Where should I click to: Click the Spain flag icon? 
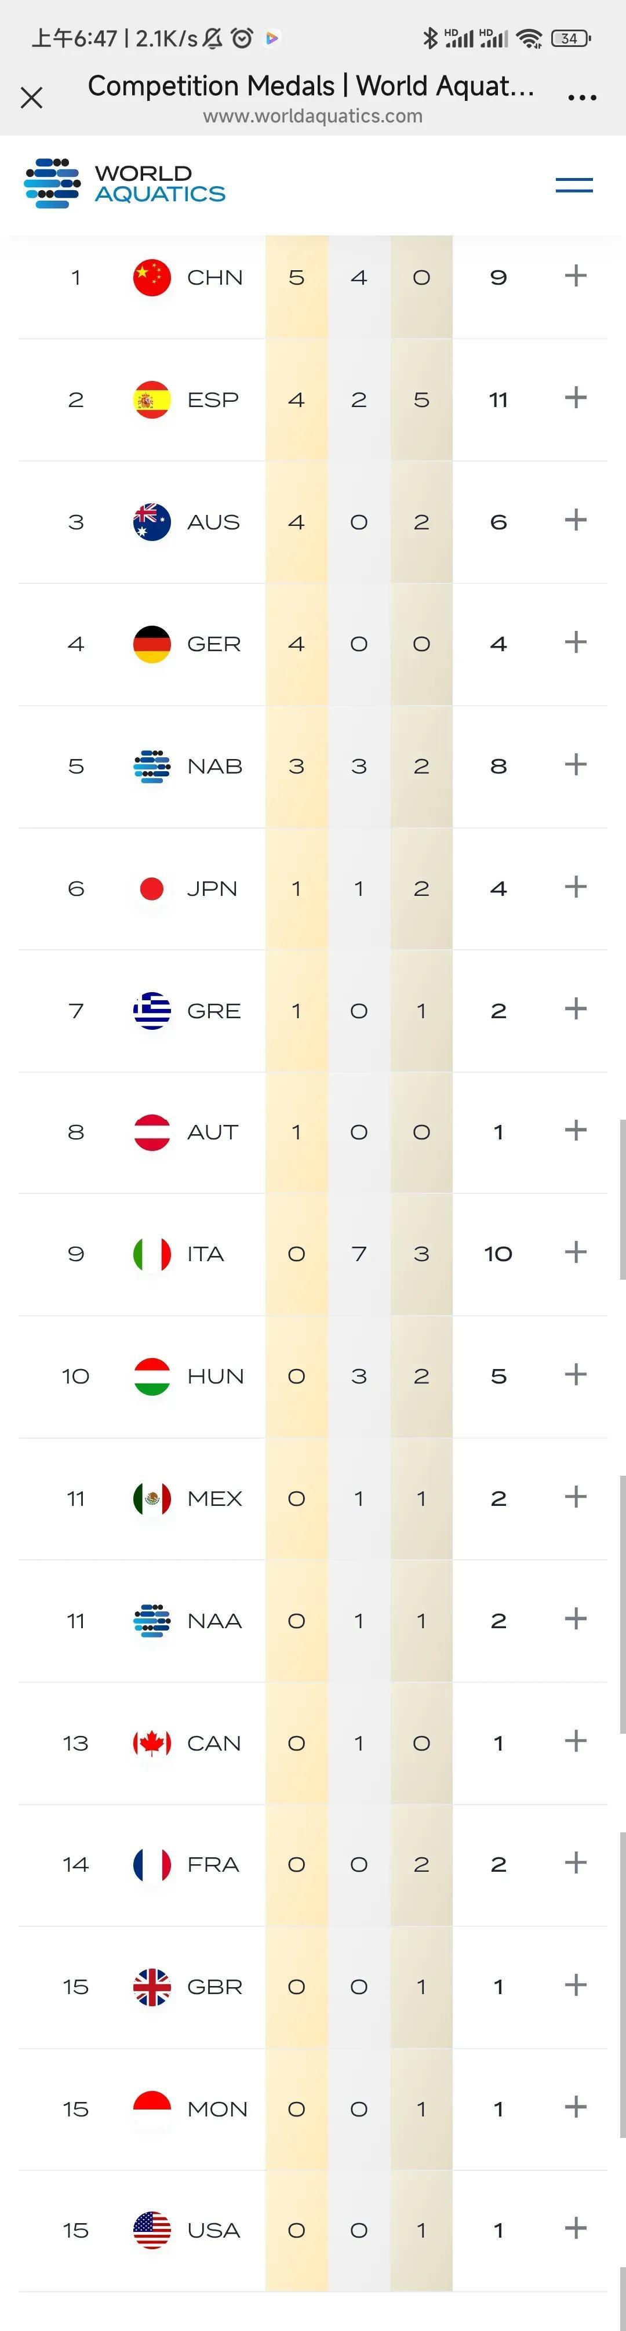[152, 399]
